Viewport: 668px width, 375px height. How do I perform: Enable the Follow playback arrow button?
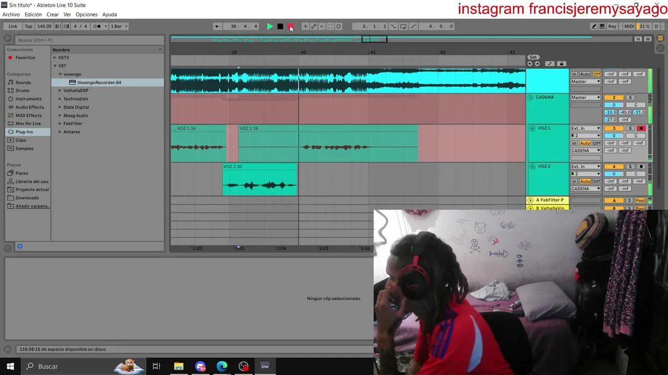218,26
